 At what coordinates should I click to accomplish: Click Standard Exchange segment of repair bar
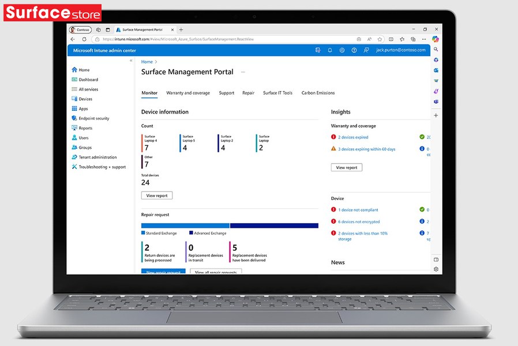click(x=185, y=226)
